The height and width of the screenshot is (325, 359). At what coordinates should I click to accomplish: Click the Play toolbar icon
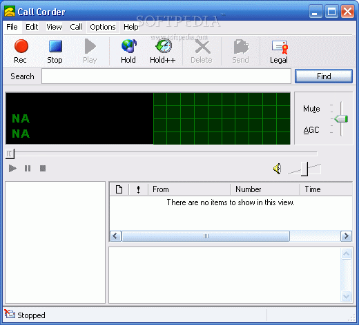(90, 46)
